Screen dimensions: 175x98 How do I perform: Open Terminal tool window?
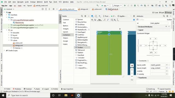[28, 89]
